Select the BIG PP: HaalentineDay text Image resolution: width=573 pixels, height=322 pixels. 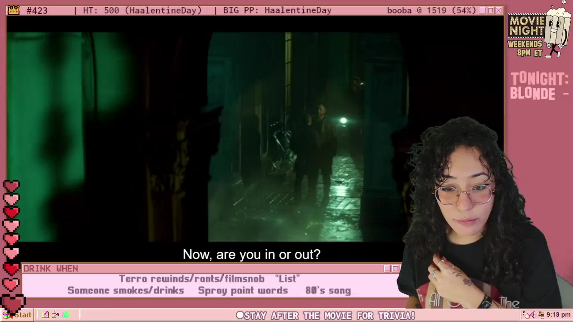pos(277,11)
